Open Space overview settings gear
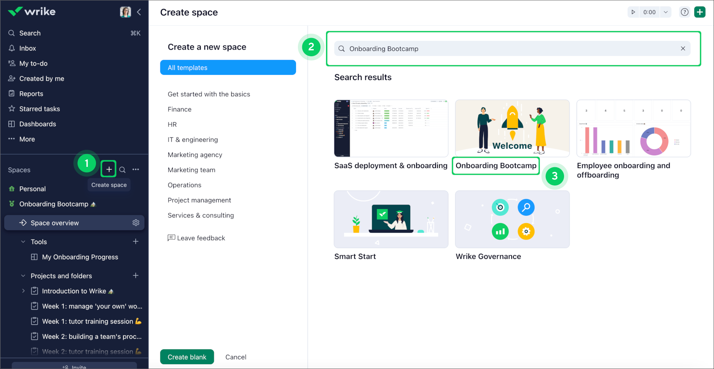This screenshot has height=369, width=714. [136, 223]
